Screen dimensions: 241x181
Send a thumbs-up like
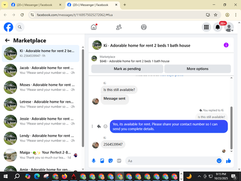228,161
